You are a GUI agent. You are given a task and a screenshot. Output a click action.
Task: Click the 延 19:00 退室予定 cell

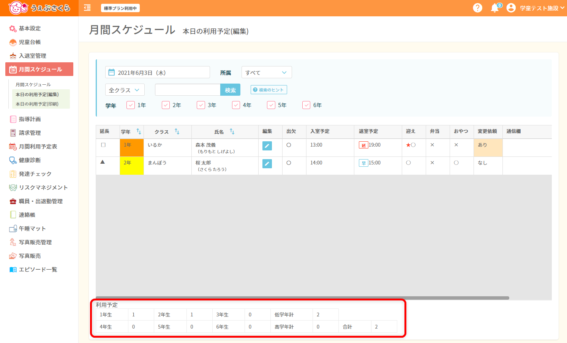point(378,148)
